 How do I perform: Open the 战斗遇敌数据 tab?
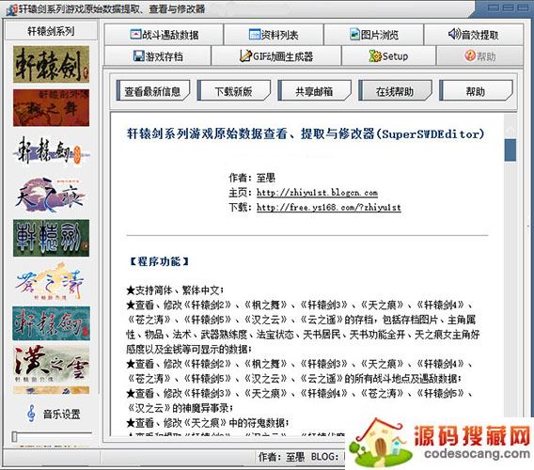point(164,35)
